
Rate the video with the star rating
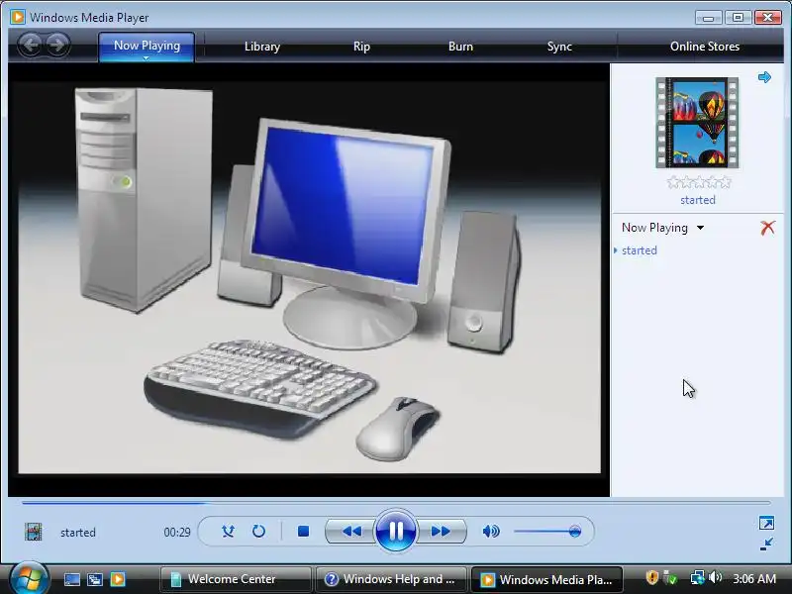click(x=699, y=182)
